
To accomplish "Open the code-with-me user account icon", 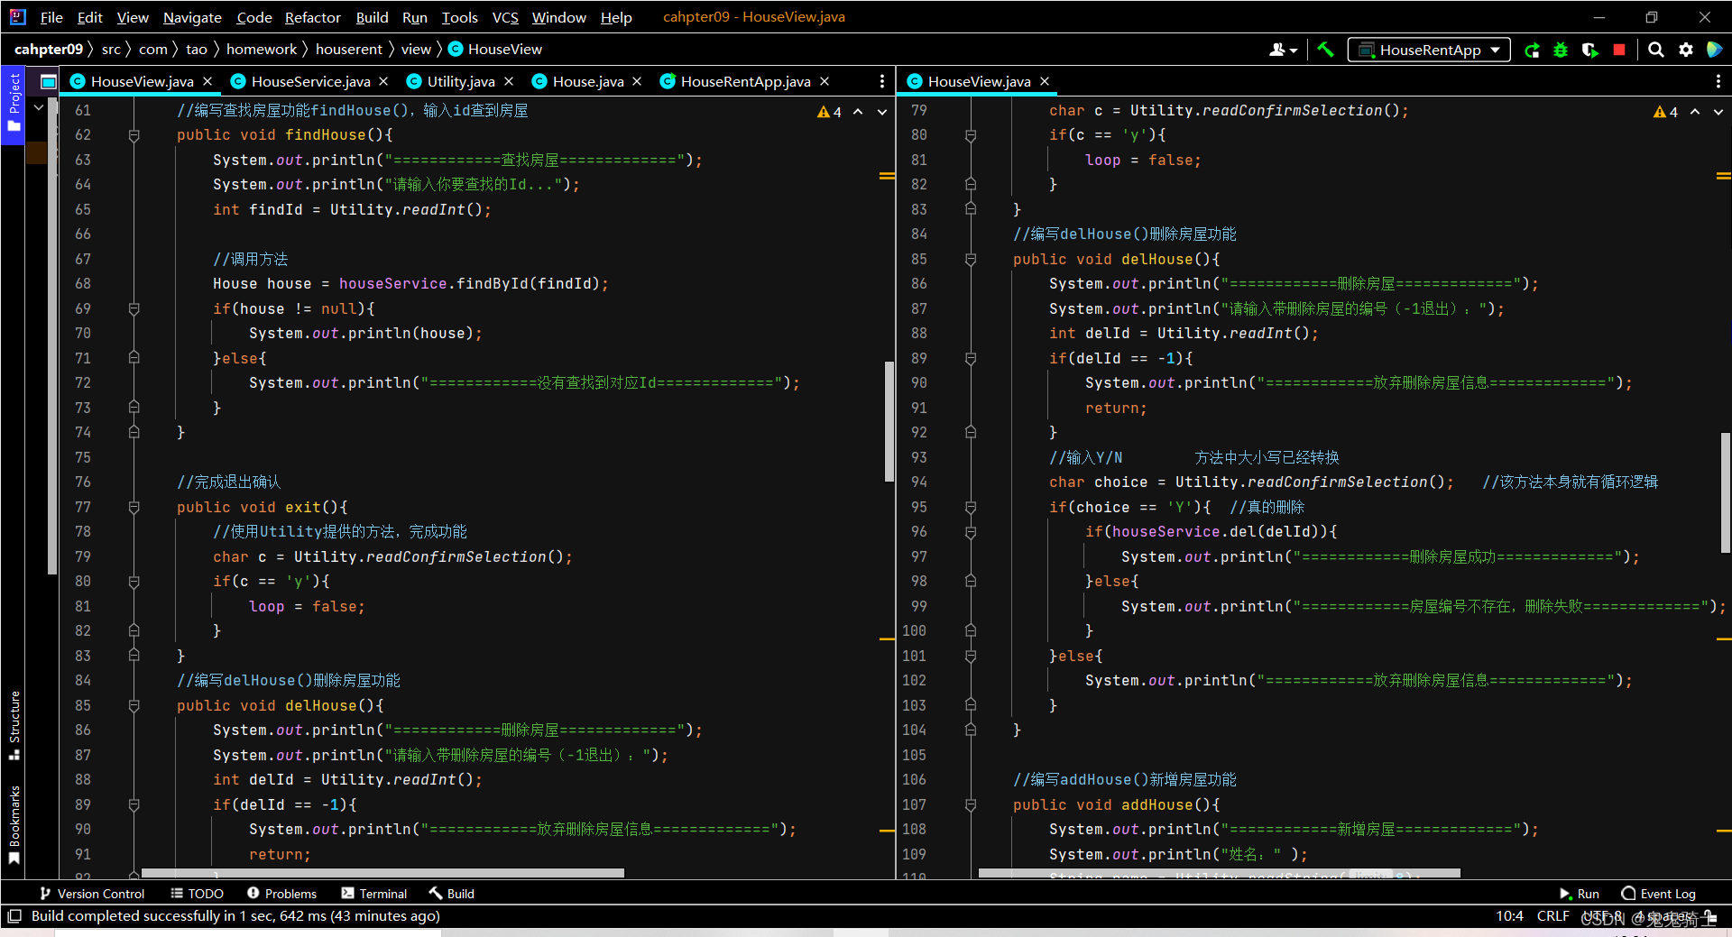I will click(x=1282, y=51).
